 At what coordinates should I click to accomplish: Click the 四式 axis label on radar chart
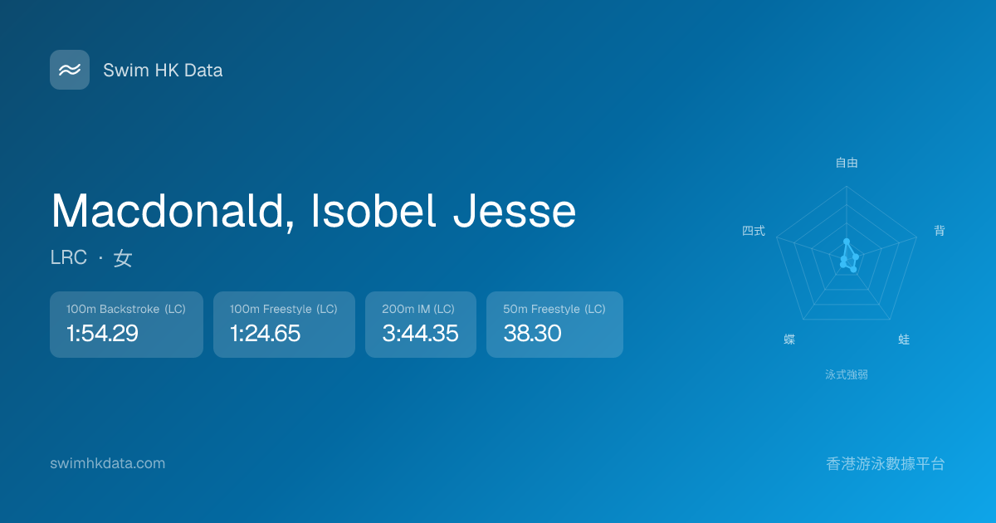754,231
